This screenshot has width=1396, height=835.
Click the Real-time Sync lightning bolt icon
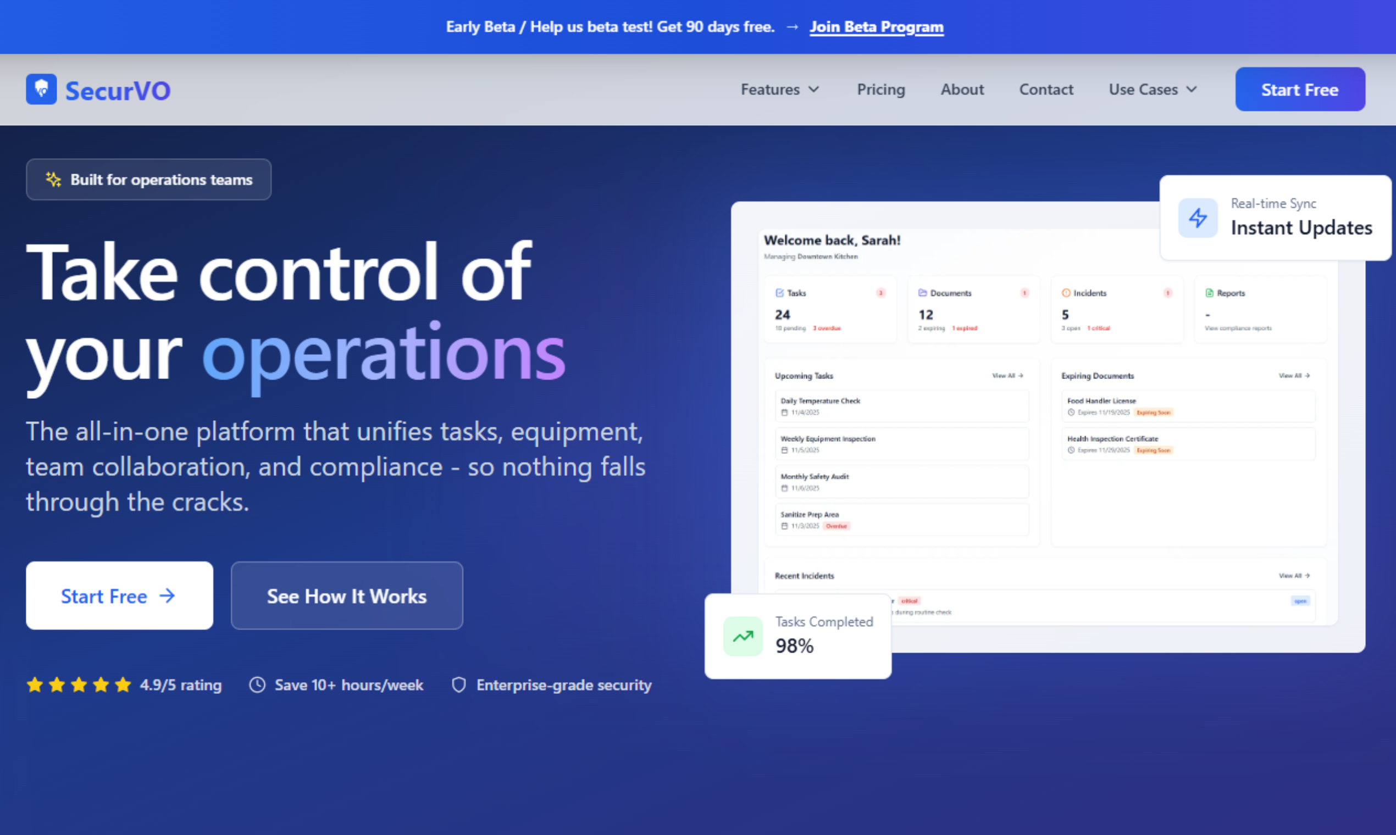pyautogui.click(x=1198, y=218)
